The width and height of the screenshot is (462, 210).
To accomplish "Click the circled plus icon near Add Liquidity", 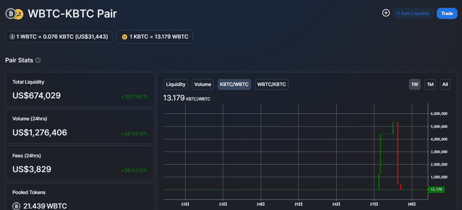I will click(386, 13).
